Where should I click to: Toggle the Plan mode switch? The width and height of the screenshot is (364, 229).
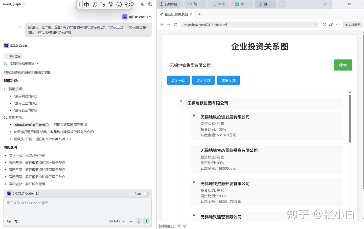pos(146,194)
